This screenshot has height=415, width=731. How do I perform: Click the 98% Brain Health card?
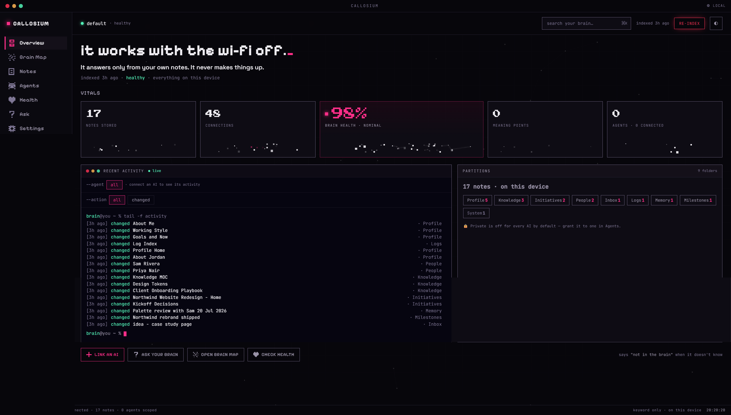pyautogui.click(x=401, y=129)
